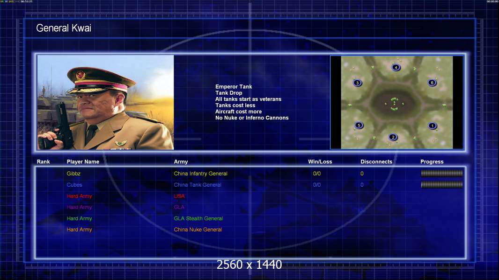
Task: Click the USA army entry
Action: [x=179, y=196]
